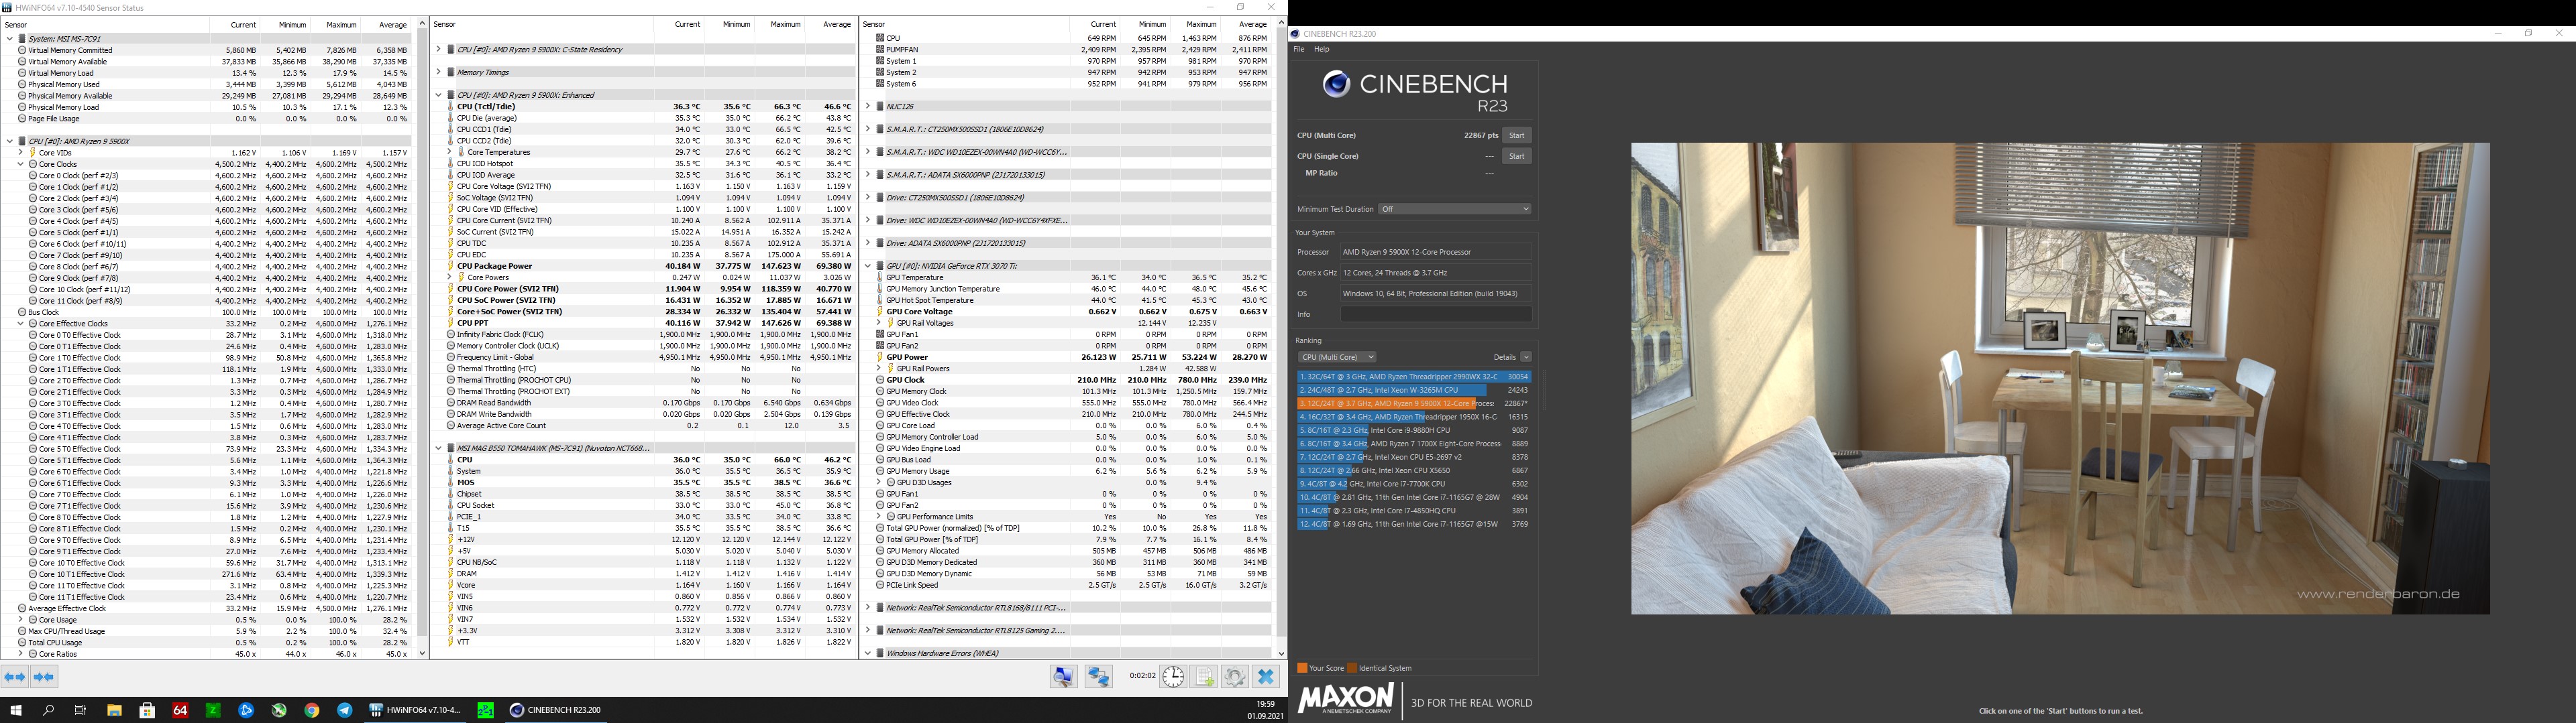Open File Explorer from the taskbar
This screenshot has width=2576, height=723.
(114, 710)
